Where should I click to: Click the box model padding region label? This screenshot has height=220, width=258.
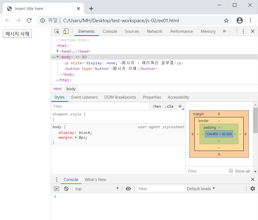[210, 127]
